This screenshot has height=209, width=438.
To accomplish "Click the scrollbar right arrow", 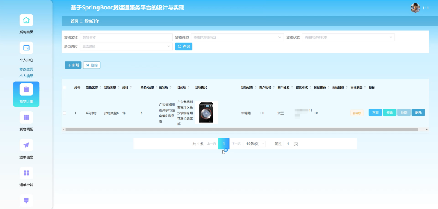I will (x=427, y=130).
